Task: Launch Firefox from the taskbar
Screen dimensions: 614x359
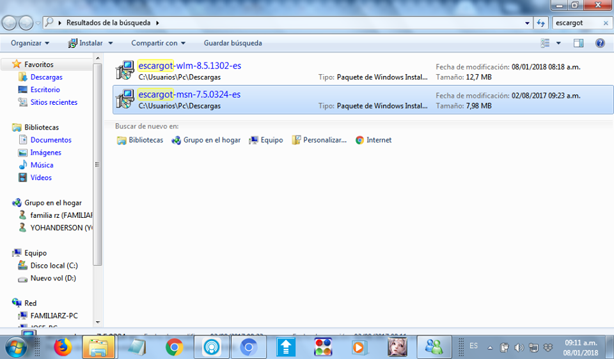Action: [x=63, y=347]
